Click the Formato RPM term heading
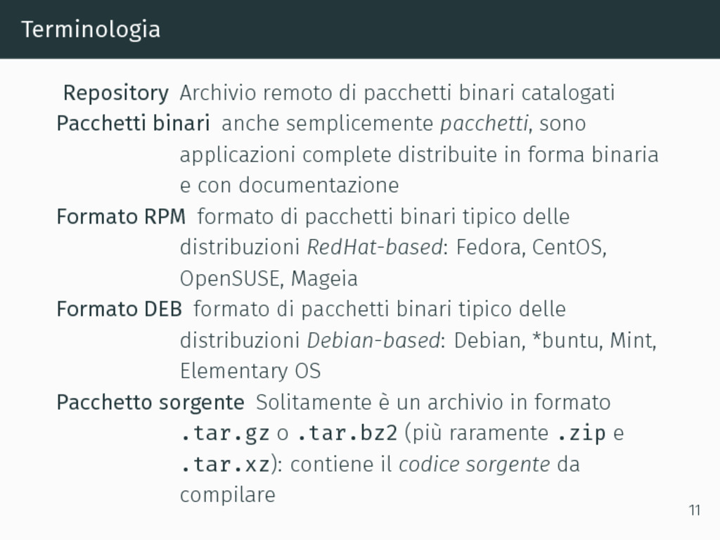This screenshot has width=720, height=540. [x=121, y=217]
